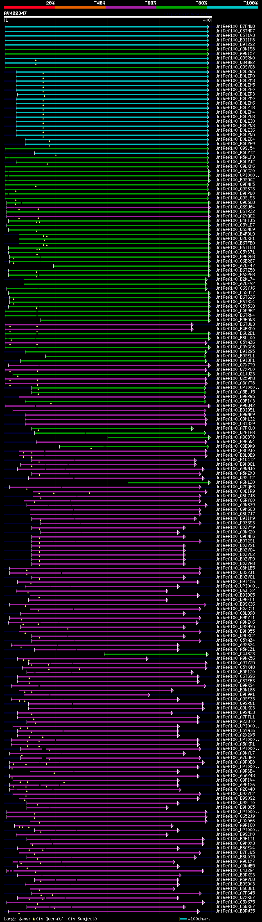Click the white query sequence ruler bar
The height and width of the screenshot is (922, 262).
(108, 17)
